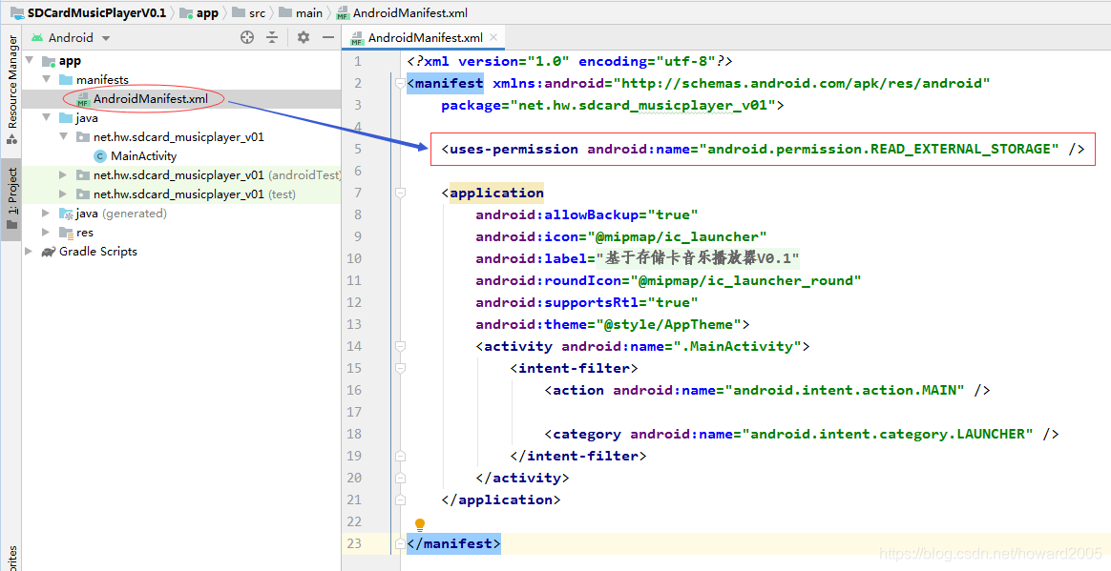
Task: Expand the res folder
Action: (x=47, y=232)
